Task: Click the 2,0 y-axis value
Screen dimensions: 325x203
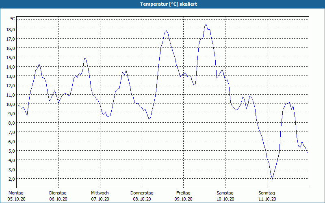Action: pos(12,179)
